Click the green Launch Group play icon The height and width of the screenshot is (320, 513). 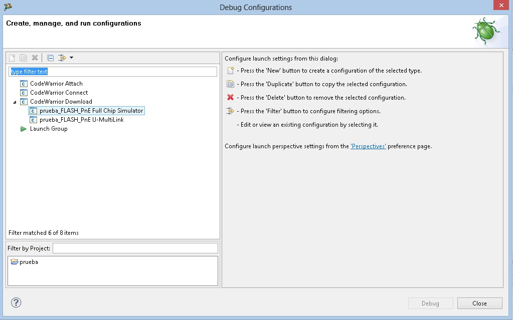pyautogui.click(x=23, y=129)
